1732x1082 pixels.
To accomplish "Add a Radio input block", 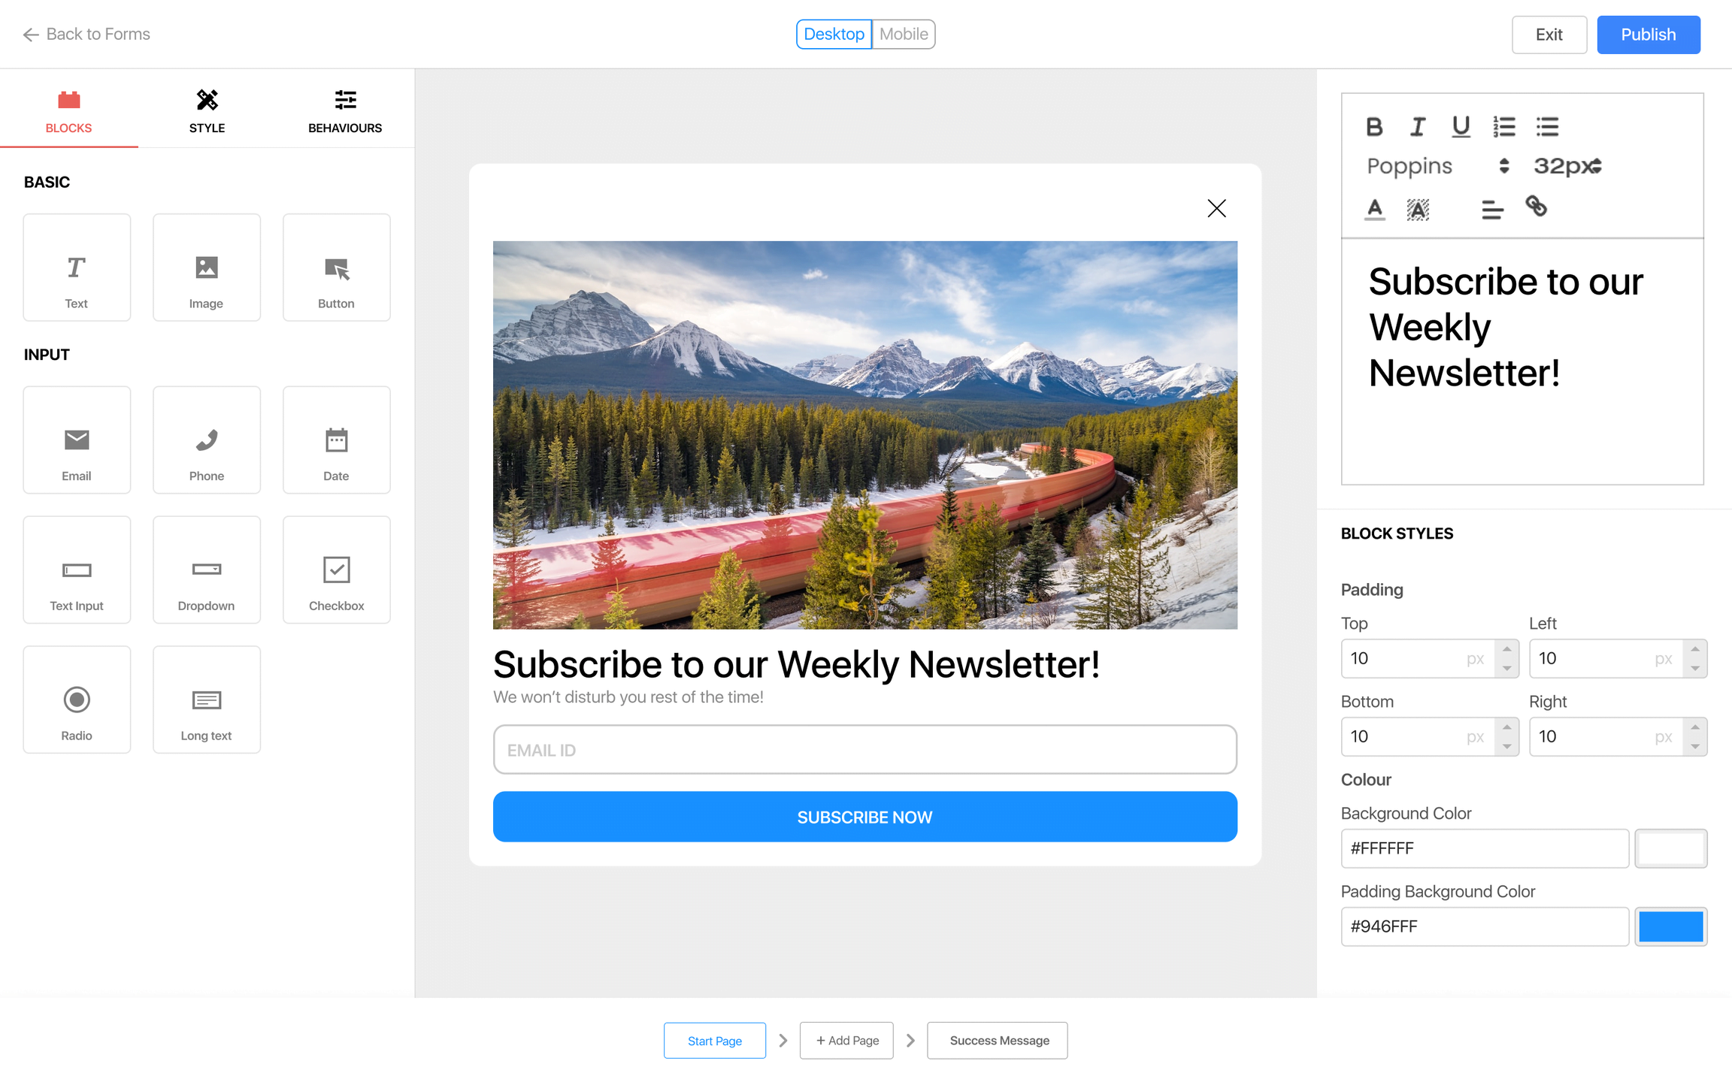I will 77,700.
